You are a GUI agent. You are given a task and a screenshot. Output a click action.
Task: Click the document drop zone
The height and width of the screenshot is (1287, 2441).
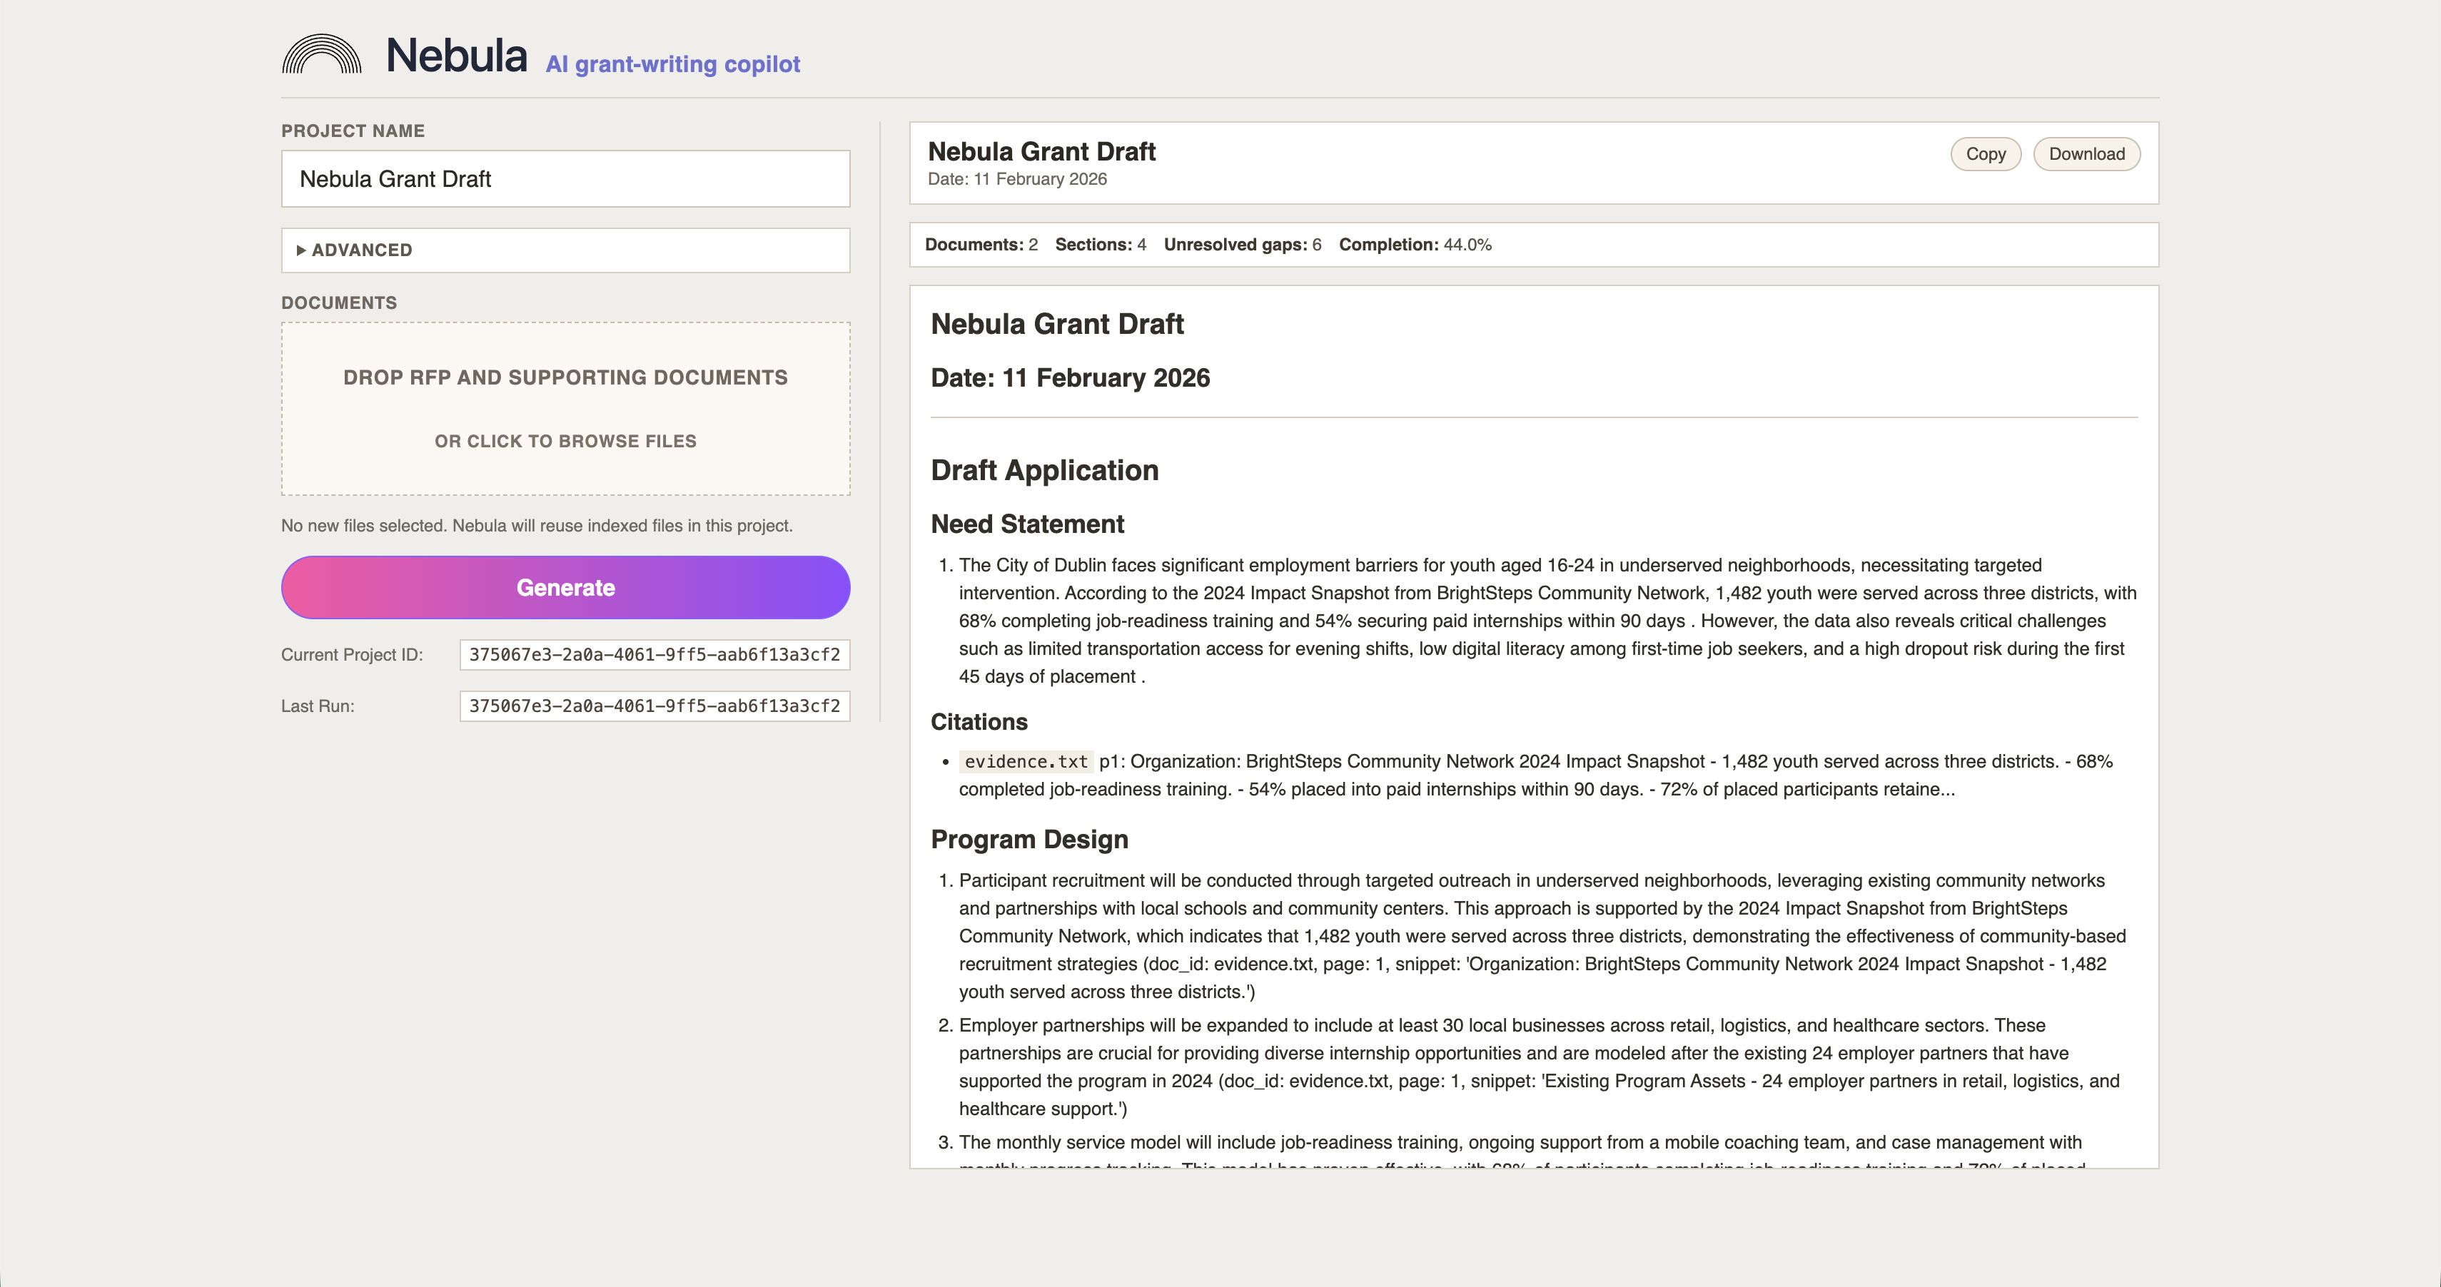565,408
